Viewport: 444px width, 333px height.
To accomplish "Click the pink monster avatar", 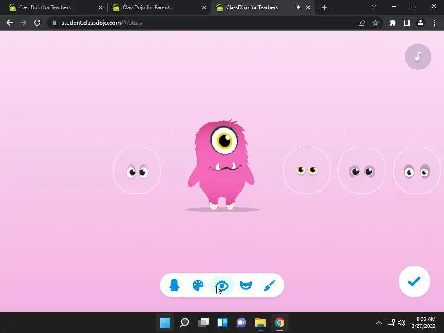I will 222,165.
